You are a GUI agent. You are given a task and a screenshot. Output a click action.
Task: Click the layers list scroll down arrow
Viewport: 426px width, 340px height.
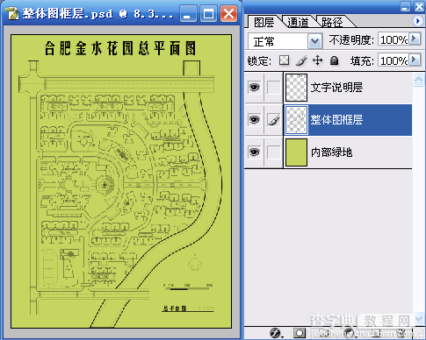click(x=419, y=318)
